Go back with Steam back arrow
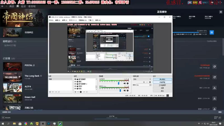The height and width of the screenshot is (126, 224). 2,6
